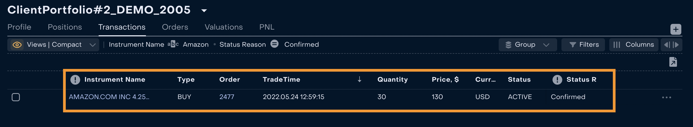The width and height of the screenshot is (693, 127).
Task: Open the three-dots row actions menu
Action: (666, 97)
